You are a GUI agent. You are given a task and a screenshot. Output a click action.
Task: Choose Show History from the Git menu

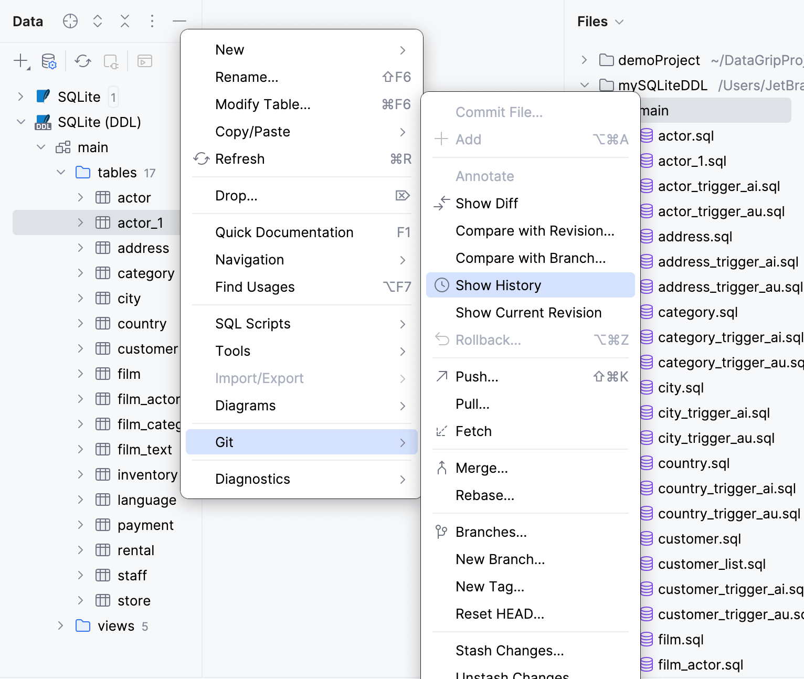(498, 285)
